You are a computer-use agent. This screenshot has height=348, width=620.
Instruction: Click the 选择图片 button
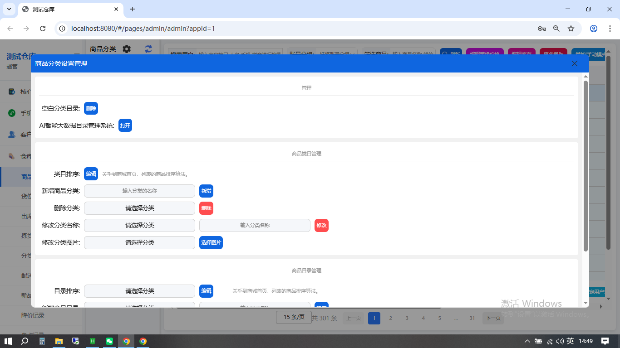click(x=211, y=243)
